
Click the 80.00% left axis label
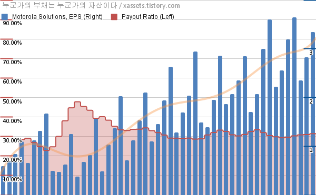pos(12,43)
